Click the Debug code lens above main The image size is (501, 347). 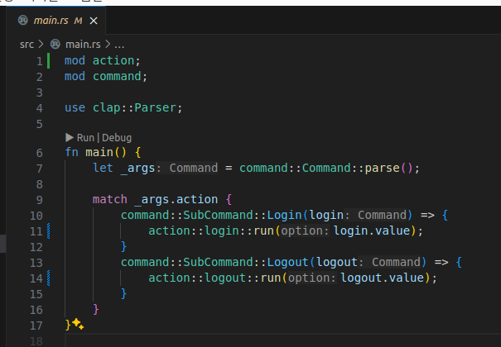(117, 138)
